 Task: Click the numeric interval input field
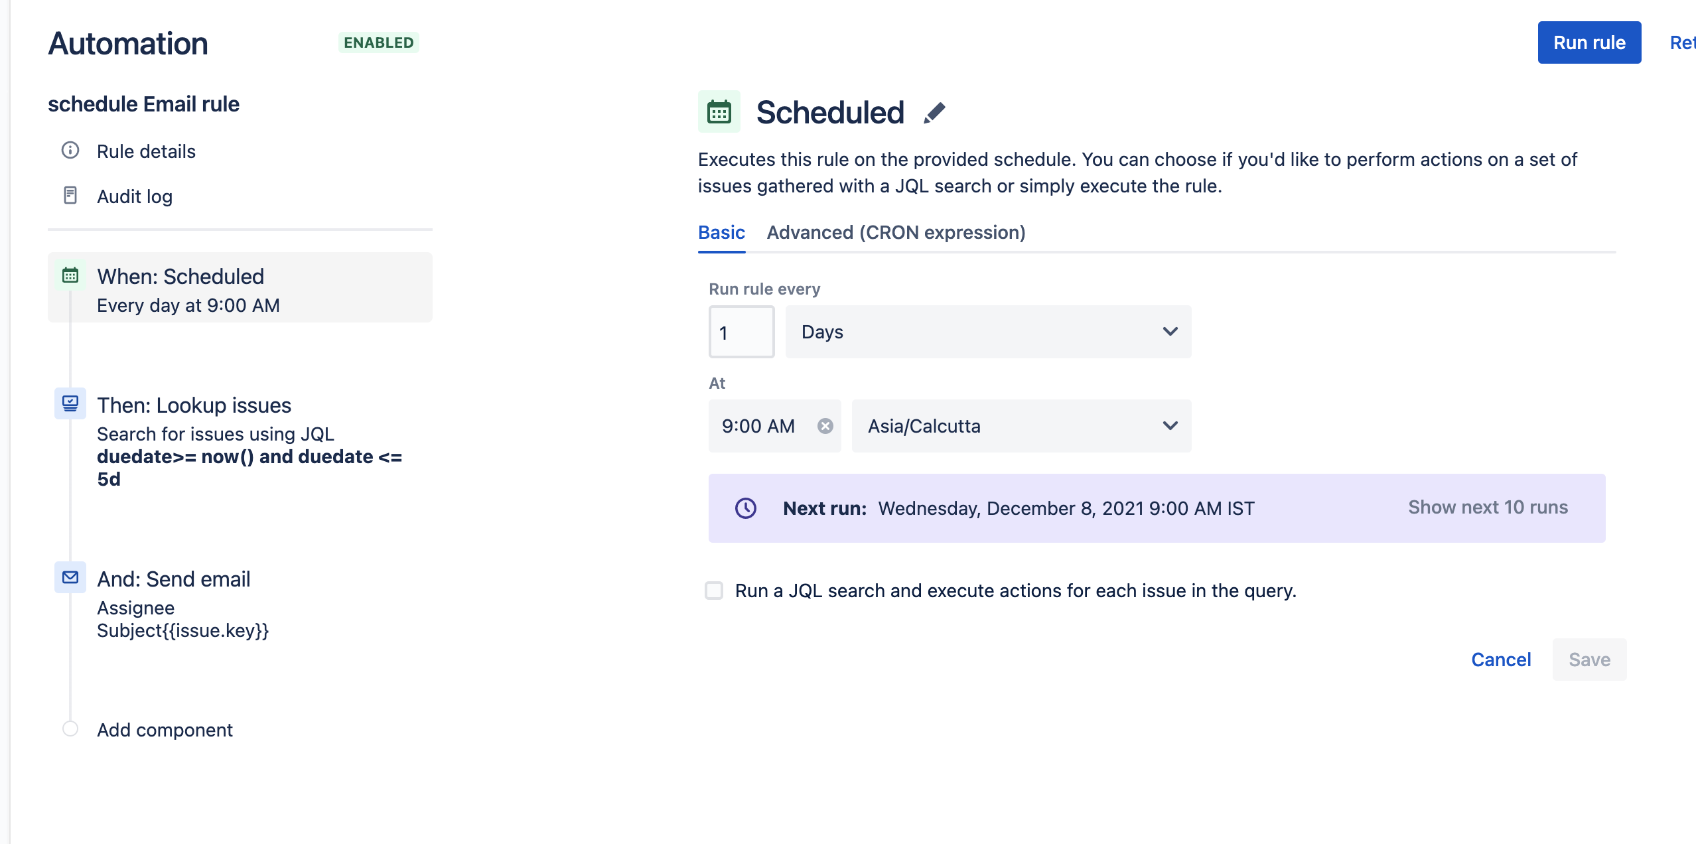click(x=741, y=331)
